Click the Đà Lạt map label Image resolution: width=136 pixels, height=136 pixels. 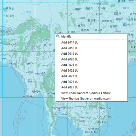tap(102, 122)
